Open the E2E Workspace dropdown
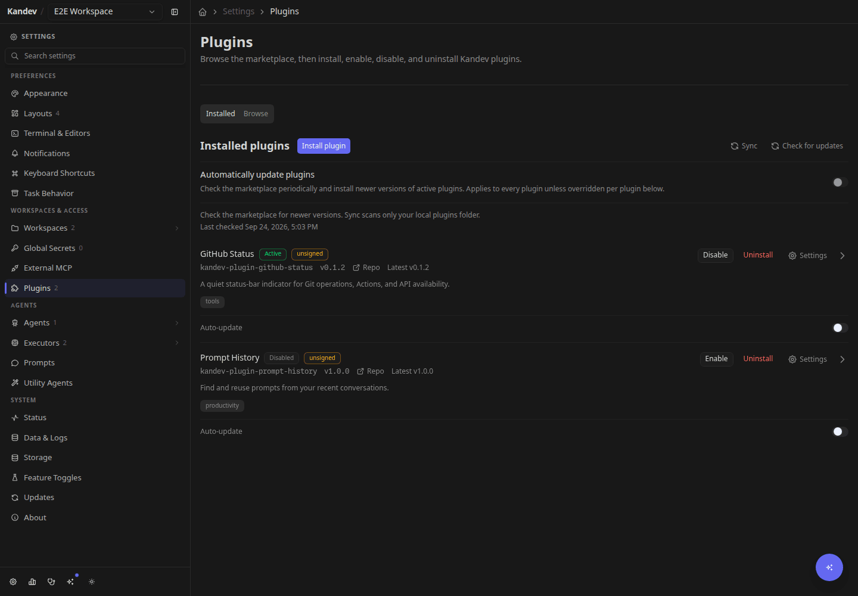Image resolution: width=858 pixels, height=596 pixels. [104, 12]
